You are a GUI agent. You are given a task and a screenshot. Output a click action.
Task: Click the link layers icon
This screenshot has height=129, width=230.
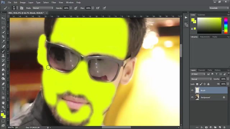click(197, 128)
